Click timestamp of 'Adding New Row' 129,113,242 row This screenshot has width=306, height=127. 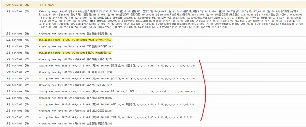pos(14,78)
